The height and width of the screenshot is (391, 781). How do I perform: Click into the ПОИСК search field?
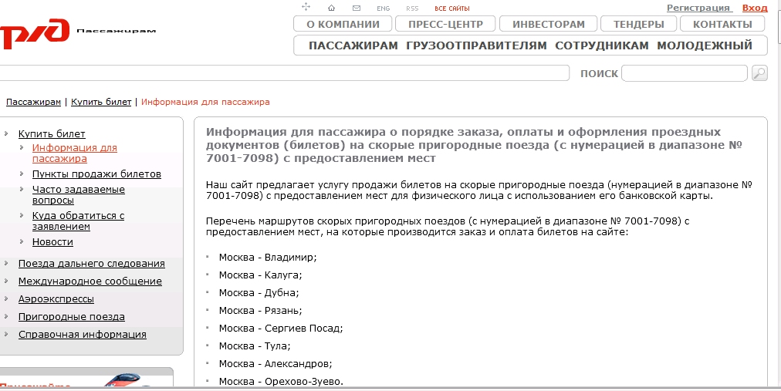(x=684, y=73)
